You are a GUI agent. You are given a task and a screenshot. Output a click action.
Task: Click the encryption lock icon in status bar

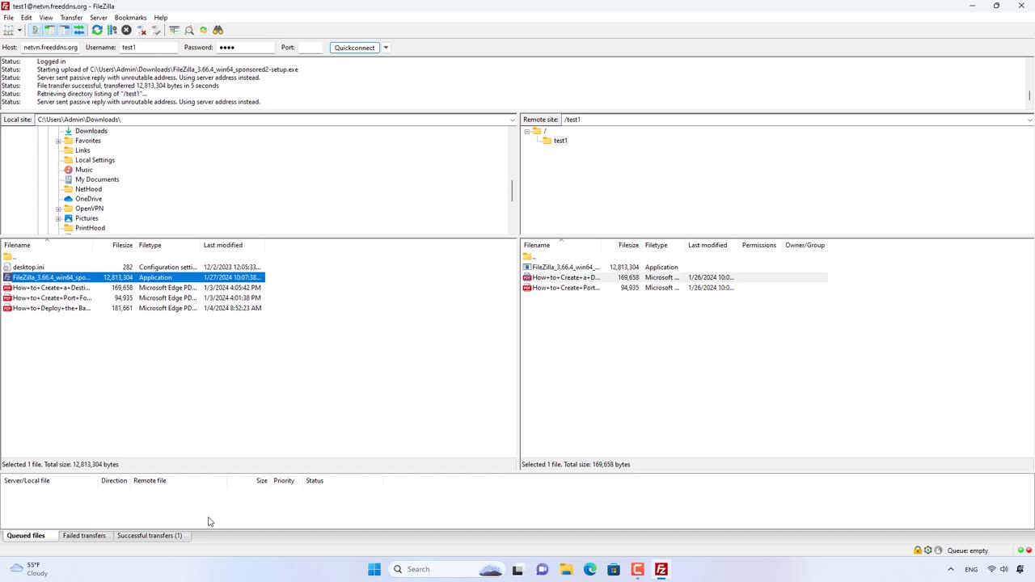(x=918, y=550)
